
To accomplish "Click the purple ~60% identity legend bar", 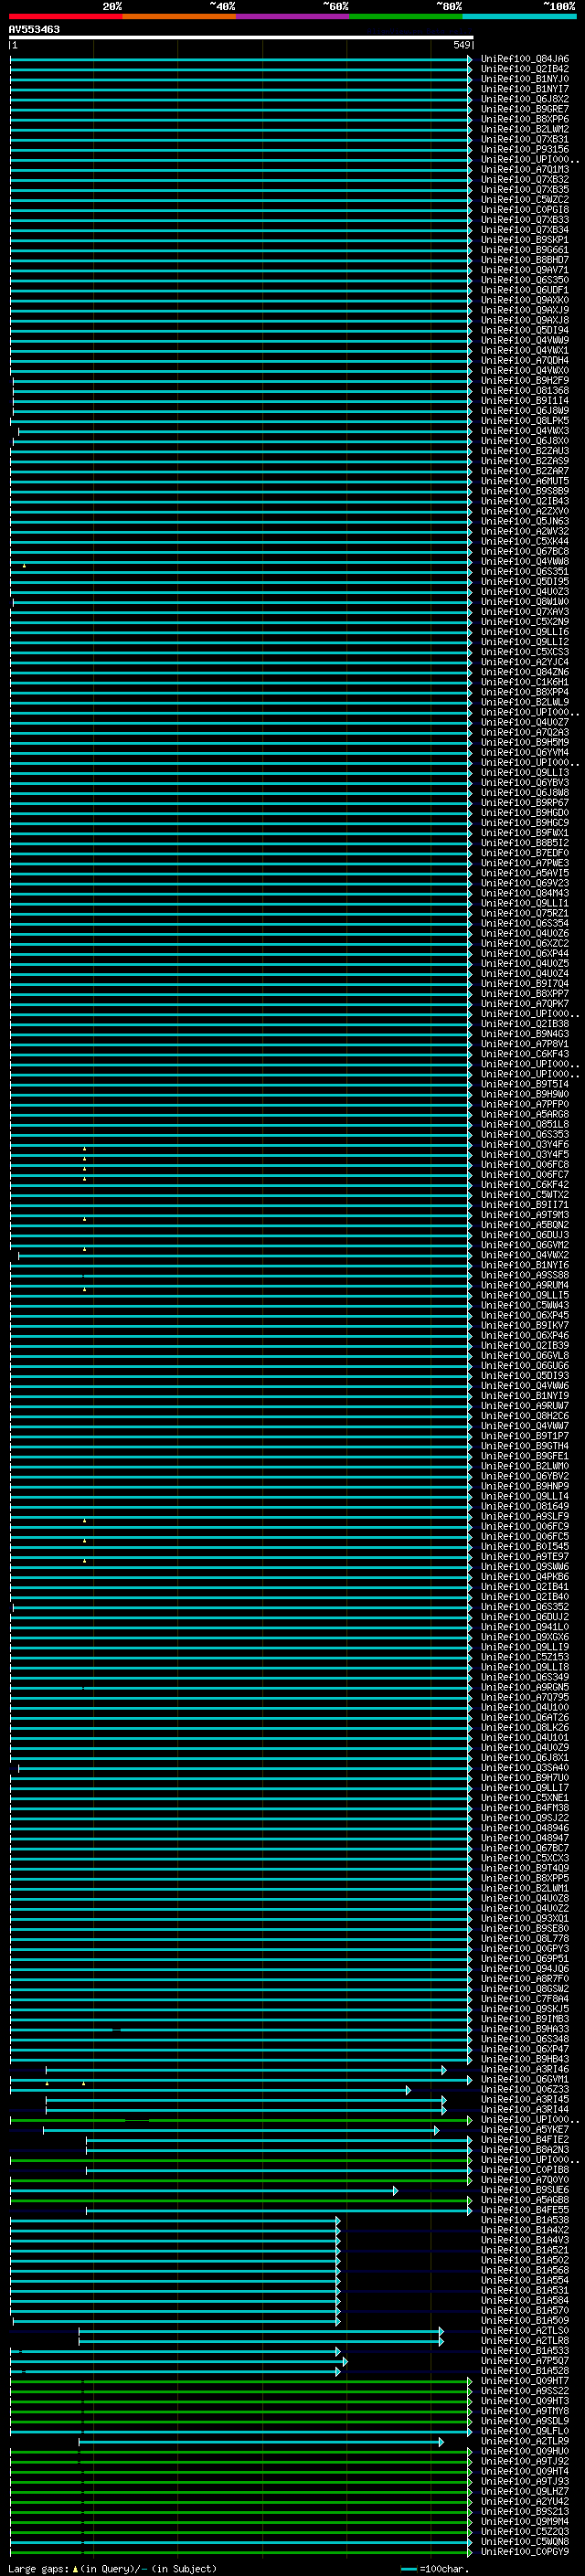I will (293, 16).
